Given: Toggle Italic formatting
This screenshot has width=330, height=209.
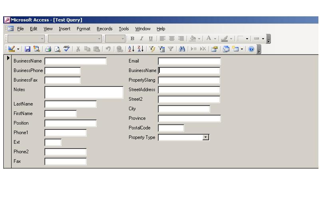Looking at the screenshot, I should coord(142,39).
